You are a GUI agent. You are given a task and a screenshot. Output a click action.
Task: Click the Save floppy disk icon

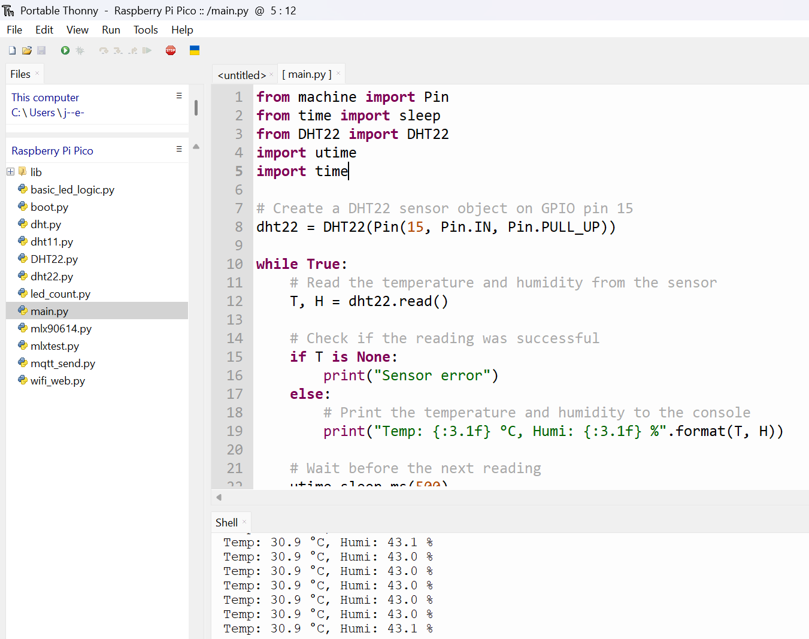coord(41,51)
